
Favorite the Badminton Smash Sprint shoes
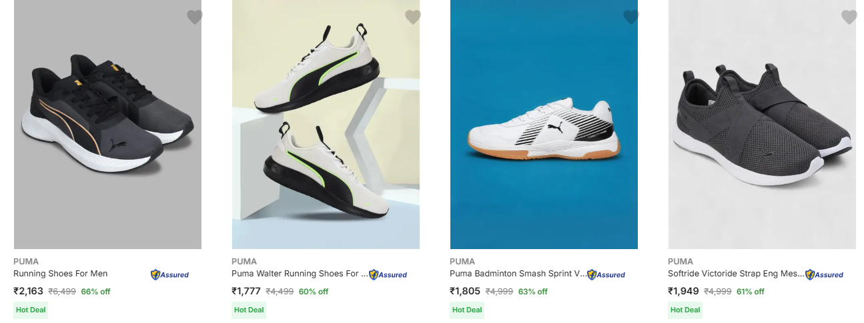[630, 17]
